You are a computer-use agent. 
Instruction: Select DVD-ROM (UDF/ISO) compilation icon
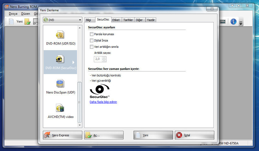60,35
